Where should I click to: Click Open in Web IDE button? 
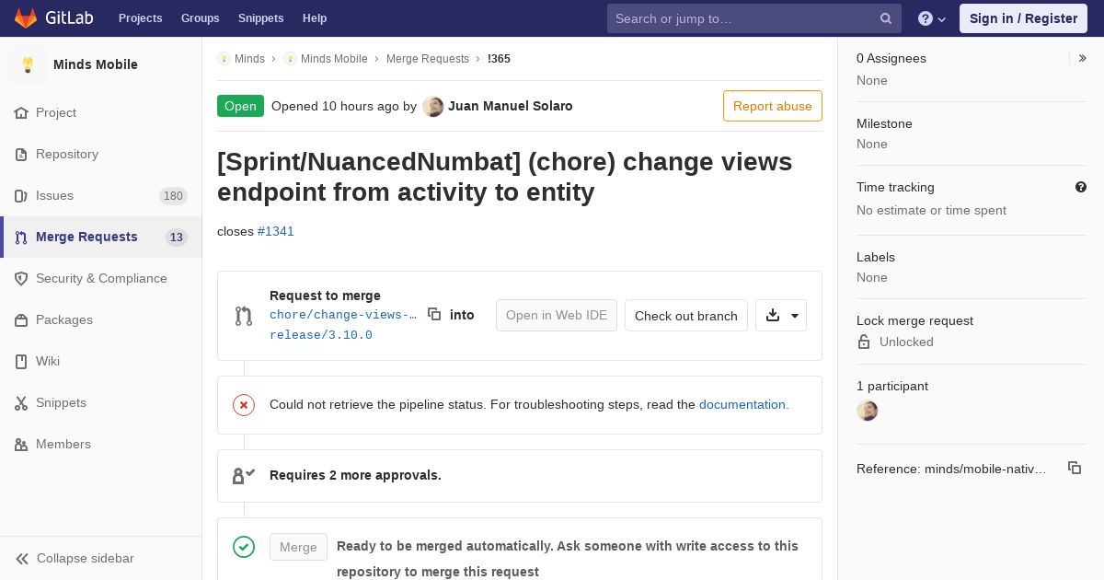click(x=557, y=315)
